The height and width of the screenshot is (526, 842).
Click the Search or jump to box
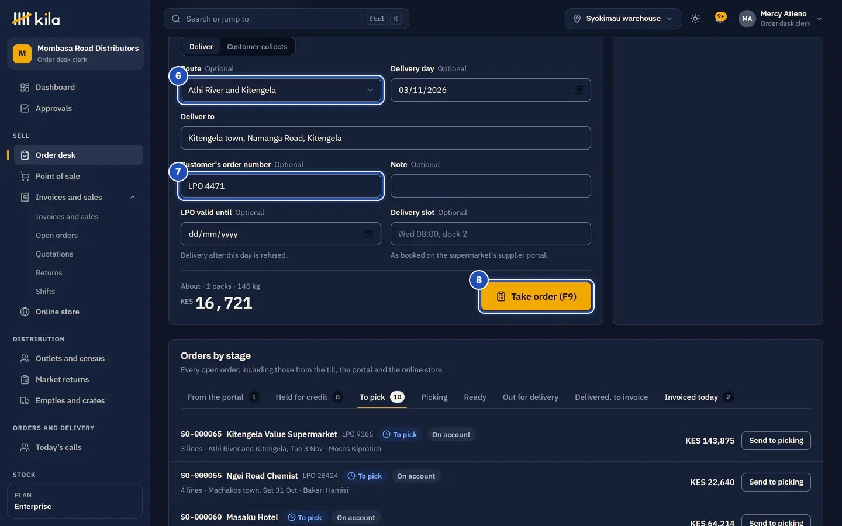click(287, 19)
